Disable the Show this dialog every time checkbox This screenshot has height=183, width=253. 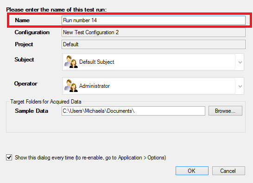tap(9, 157)
